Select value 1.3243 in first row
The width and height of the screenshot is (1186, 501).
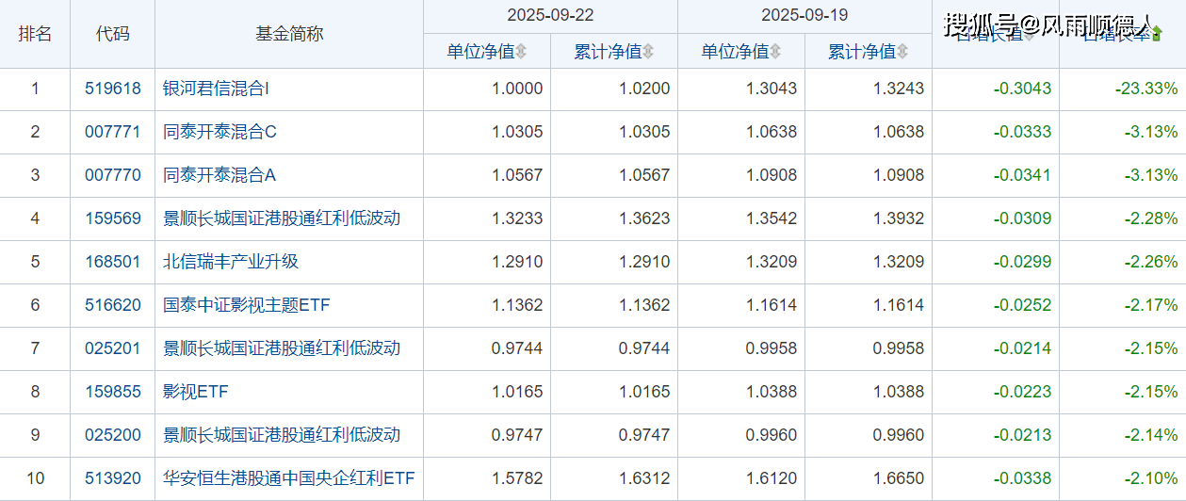(x=899, y=89)
